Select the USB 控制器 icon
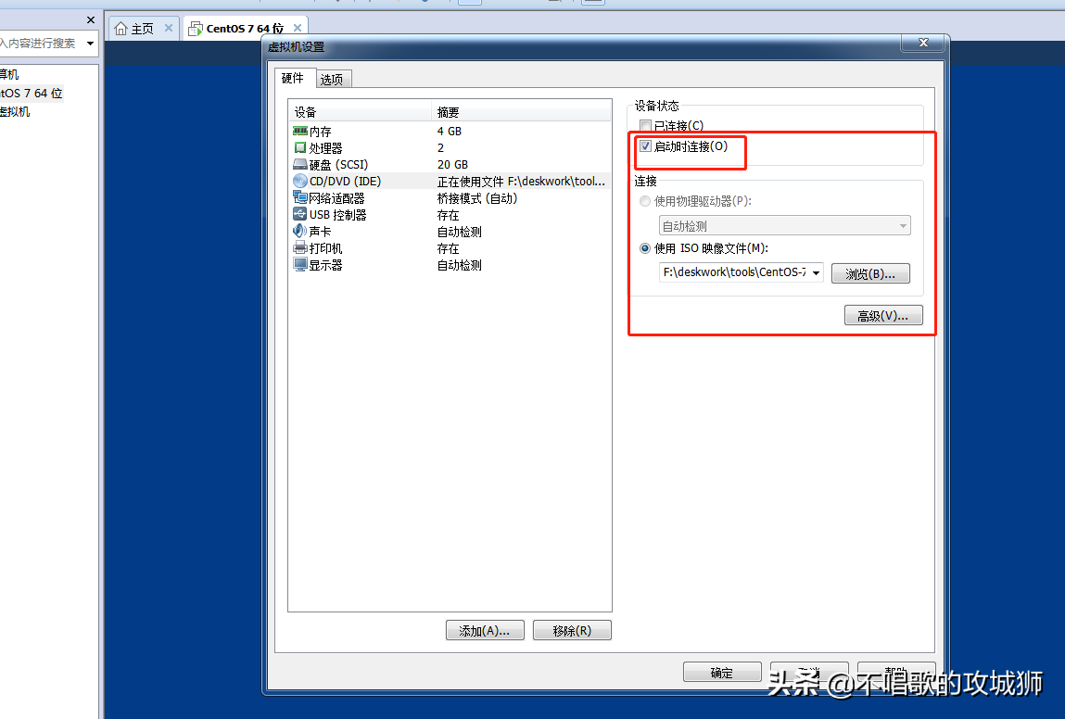The image size is (1065, 719). click(299, 214)
